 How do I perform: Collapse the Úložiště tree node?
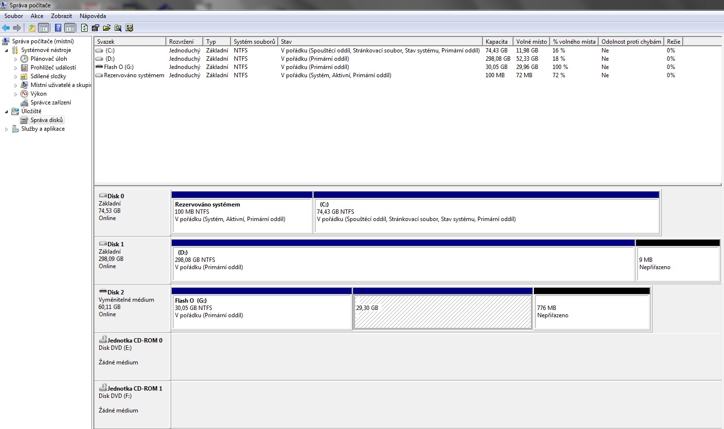[7, 112]
